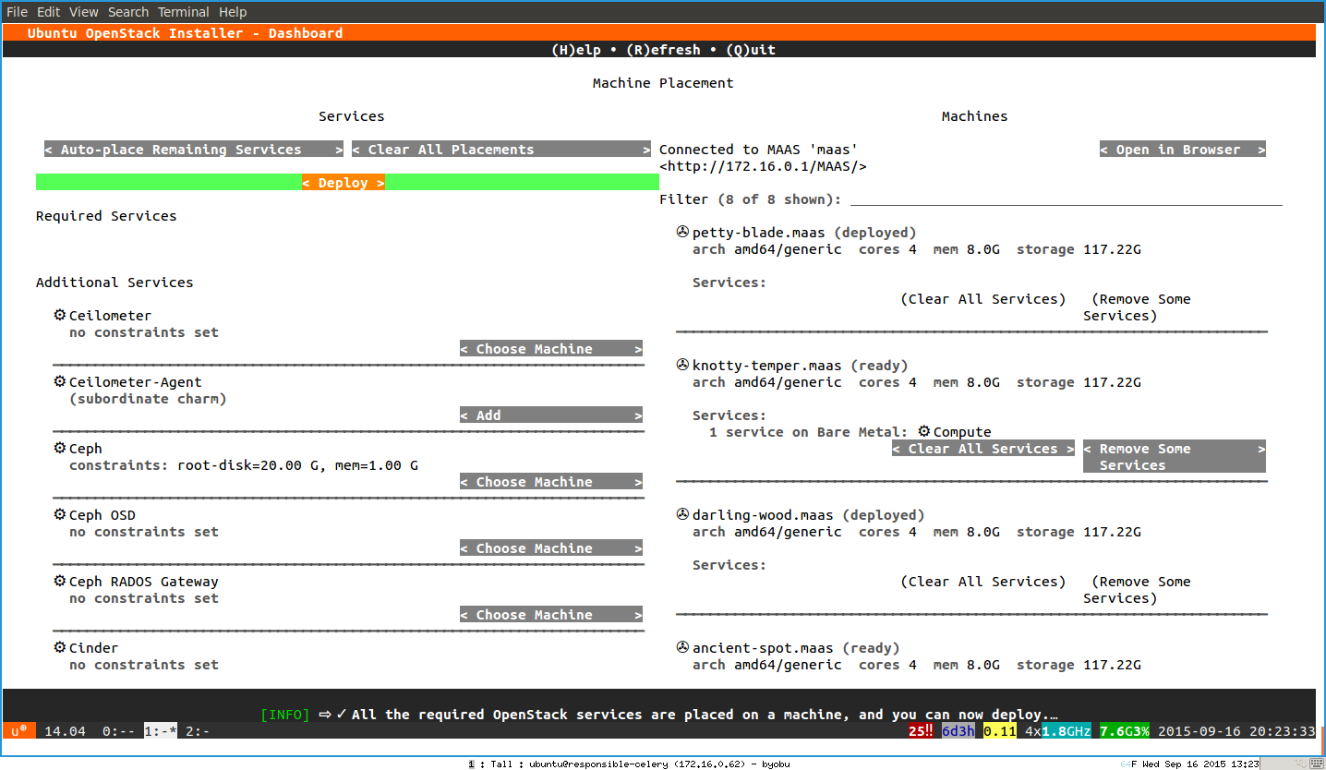Screen dimensions: 1326x770
Task: Click the 1.8GHz CPU indicator
Action: click(x=1067, y=731)
